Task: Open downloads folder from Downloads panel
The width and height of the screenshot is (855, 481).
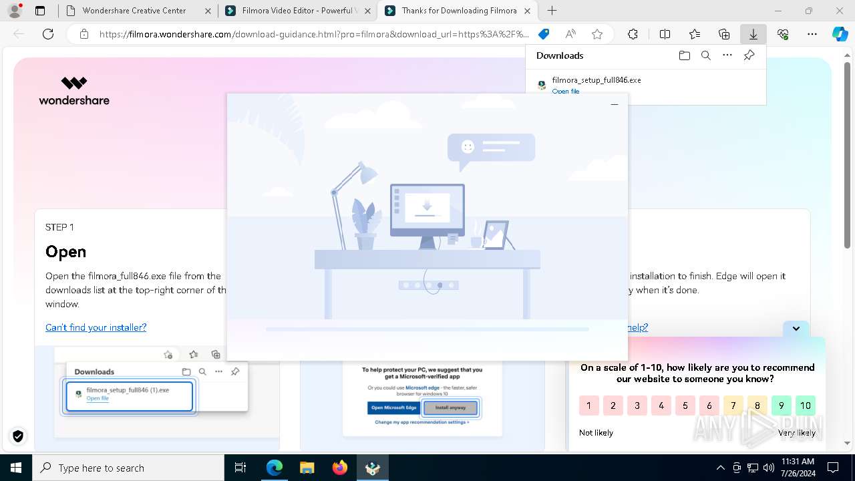Action: [x=684, y=55]
